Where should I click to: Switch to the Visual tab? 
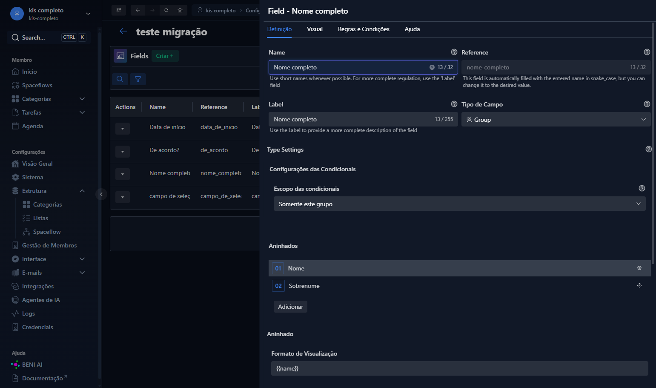pyautogui.click(x=315, y=29)
